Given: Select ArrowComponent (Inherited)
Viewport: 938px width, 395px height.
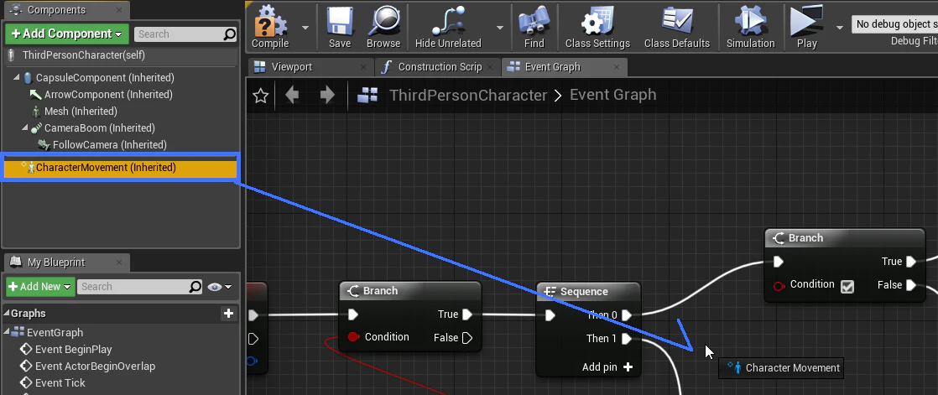Looking at the screenshot, I should pos(108,95).
